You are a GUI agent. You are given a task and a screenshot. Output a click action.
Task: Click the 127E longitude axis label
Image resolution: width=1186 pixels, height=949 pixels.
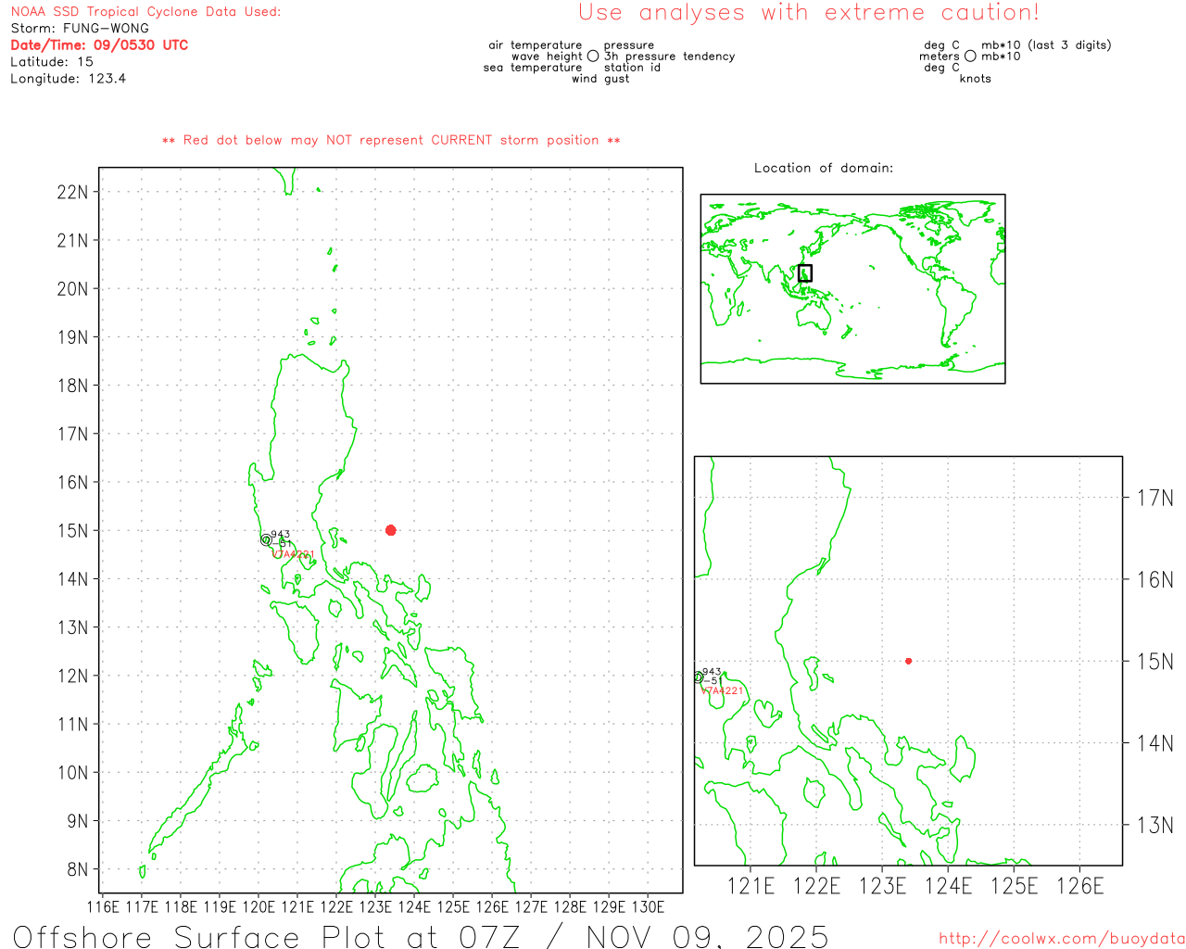(532, 906)
